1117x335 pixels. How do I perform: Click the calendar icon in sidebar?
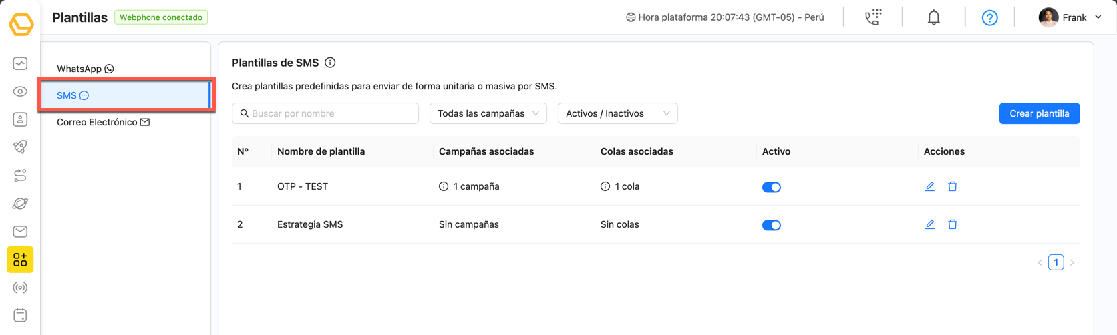click(20, 315)
